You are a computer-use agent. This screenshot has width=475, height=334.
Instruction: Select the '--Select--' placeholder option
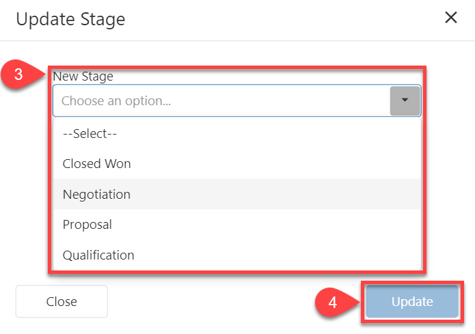(90, 134)
